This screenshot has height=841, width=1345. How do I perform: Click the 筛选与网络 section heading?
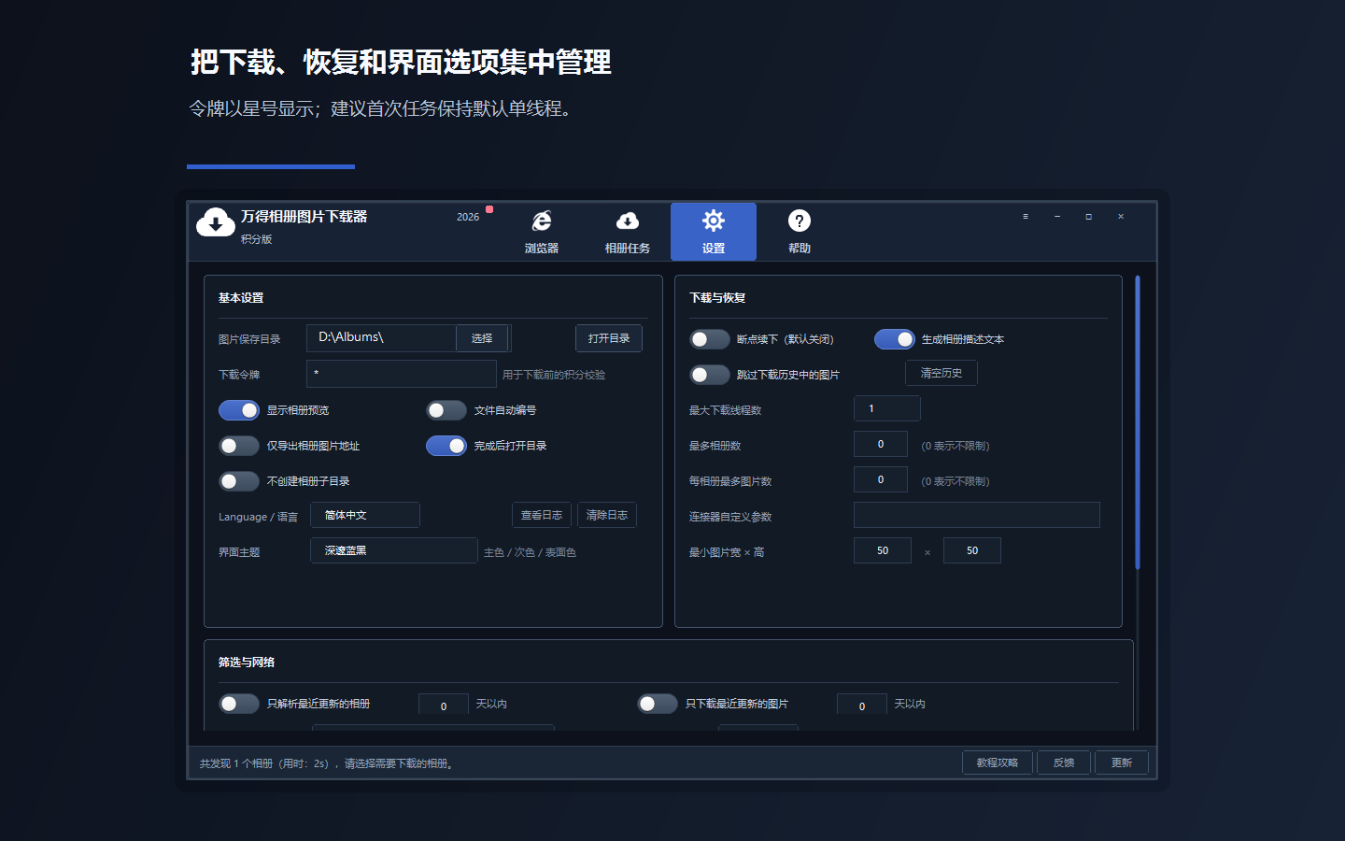[x=247, y=663]
